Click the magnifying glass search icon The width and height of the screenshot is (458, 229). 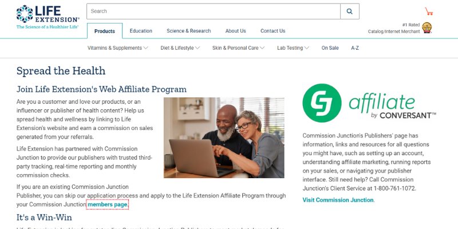(x=349, y=11)
